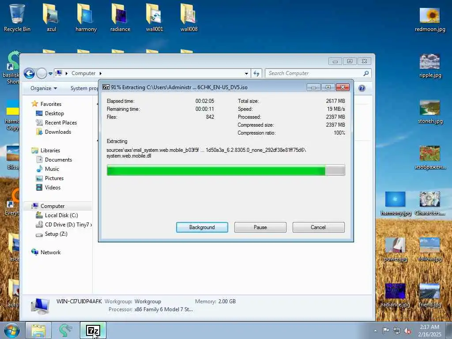Open the Music library
The height and width of the screenshot is (339, 452).
(52, 169)
